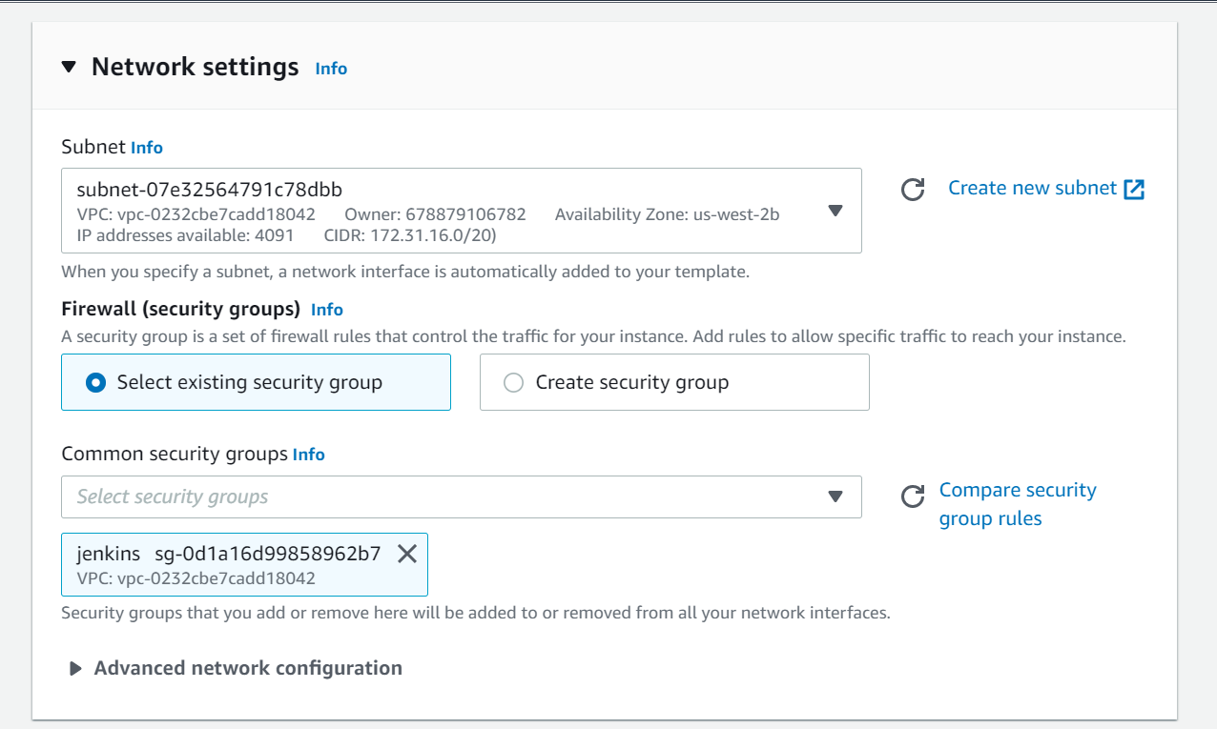Open Info link for Common security groups

(309, 455)
